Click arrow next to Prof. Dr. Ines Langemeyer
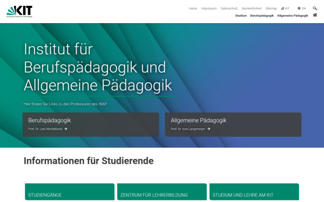This screenshot has height=202, width=324. [x=208, y=129]
